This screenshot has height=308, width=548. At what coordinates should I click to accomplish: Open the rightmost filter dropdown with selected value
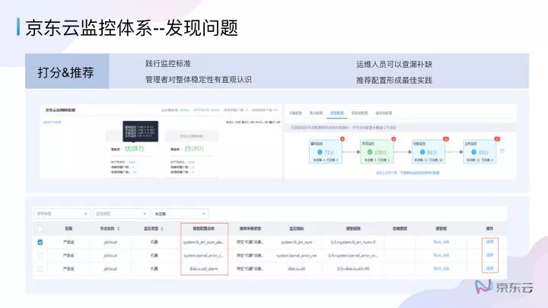tap(180, 214)
